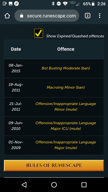Click the secure.runescape.com address bar
Image resolution: width=108 pixels, height=192 pixels.
tap(47, 16)
